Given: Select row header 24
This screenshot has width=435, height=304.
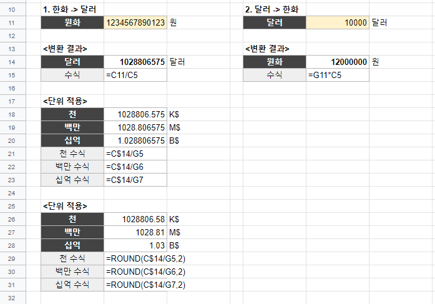Looking at the screenshot, I should (12, 193).
